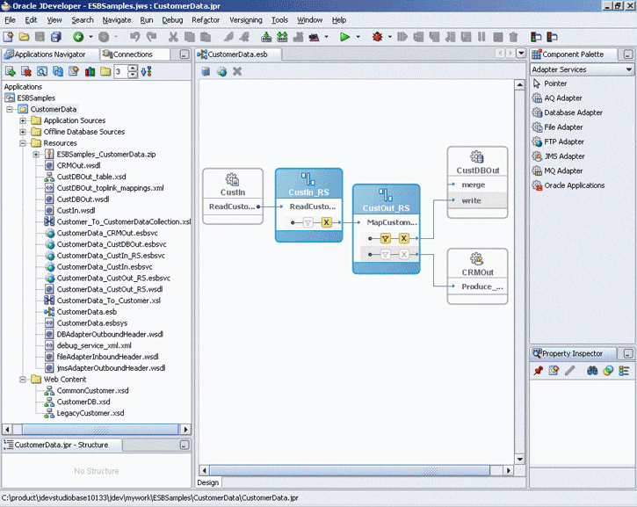Click the red X delete icon in the navigator toolbar

(x=26, y=72)
